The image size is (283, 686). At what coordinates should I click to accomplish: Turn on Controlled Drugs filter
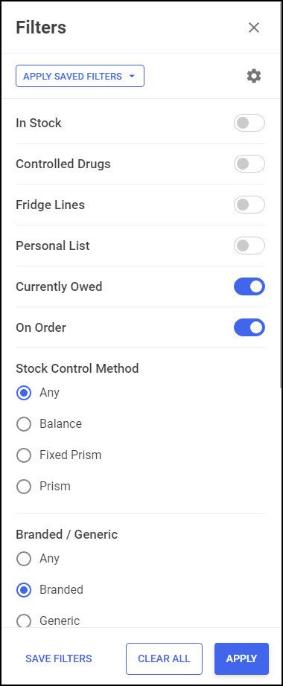(x=249, y=164)
